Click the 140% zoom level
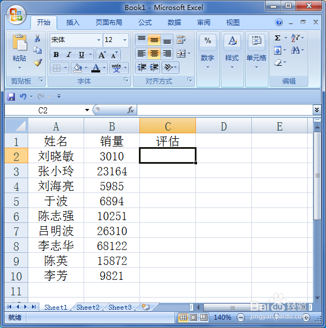Viewport: 326px width, 328px height. tap(222, 317)
